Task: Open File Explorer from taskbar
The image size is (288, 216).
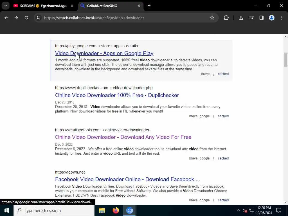Action: pyautogui.click(x=102, y=210)
